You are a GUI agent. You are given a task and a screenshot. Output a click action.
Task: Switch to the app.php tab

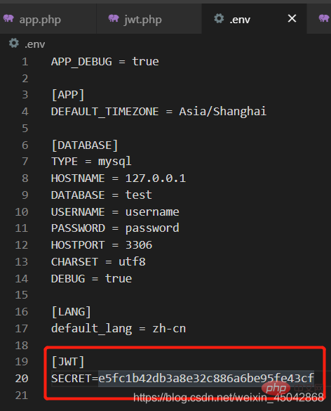[48, 19]
